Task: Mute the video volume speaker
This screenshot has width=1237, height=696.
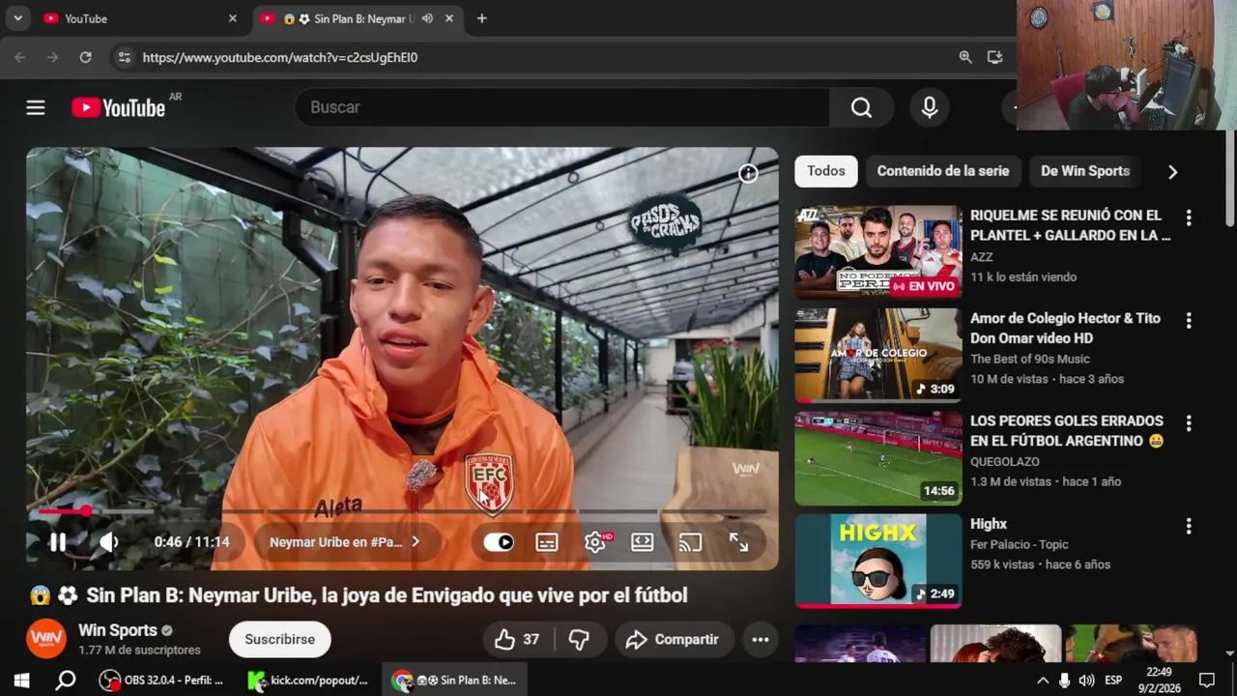Action: [x=109, y=542]
